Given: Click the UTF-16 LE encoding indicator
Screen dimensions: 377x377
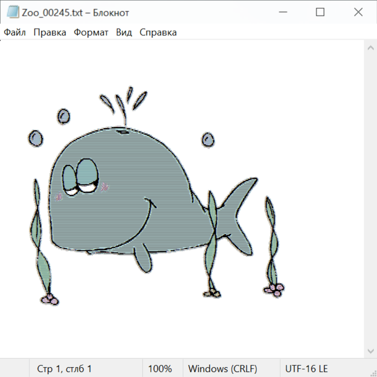Looking at the screenshot, I should [306, 369].
